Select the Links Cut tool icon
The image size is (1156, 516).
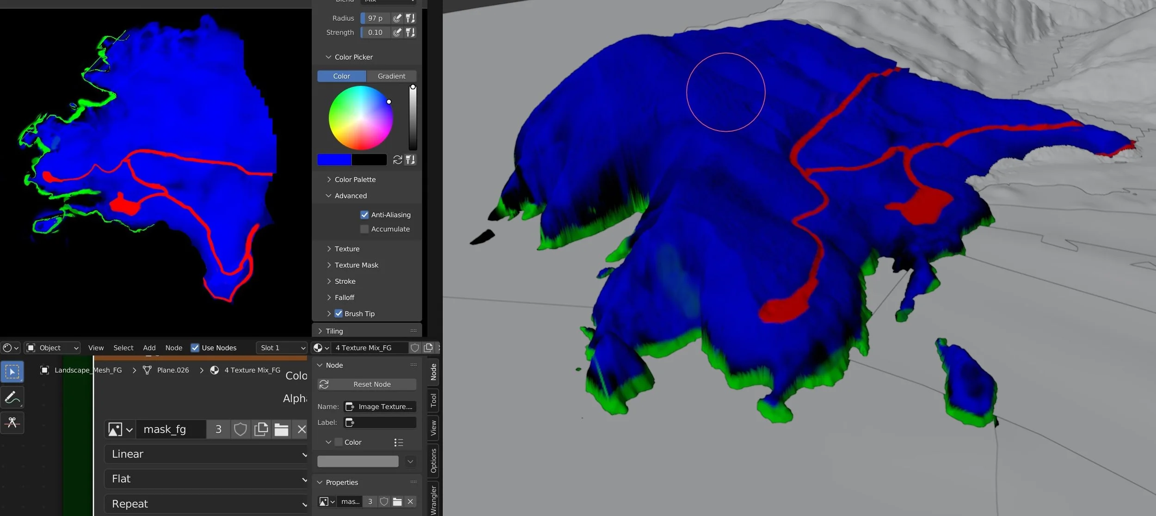coord(12,422)
